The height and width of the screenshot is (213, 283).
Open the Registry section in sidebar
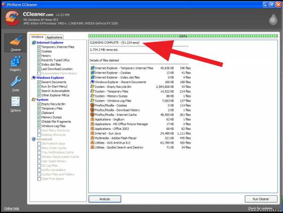click(16, 63)
